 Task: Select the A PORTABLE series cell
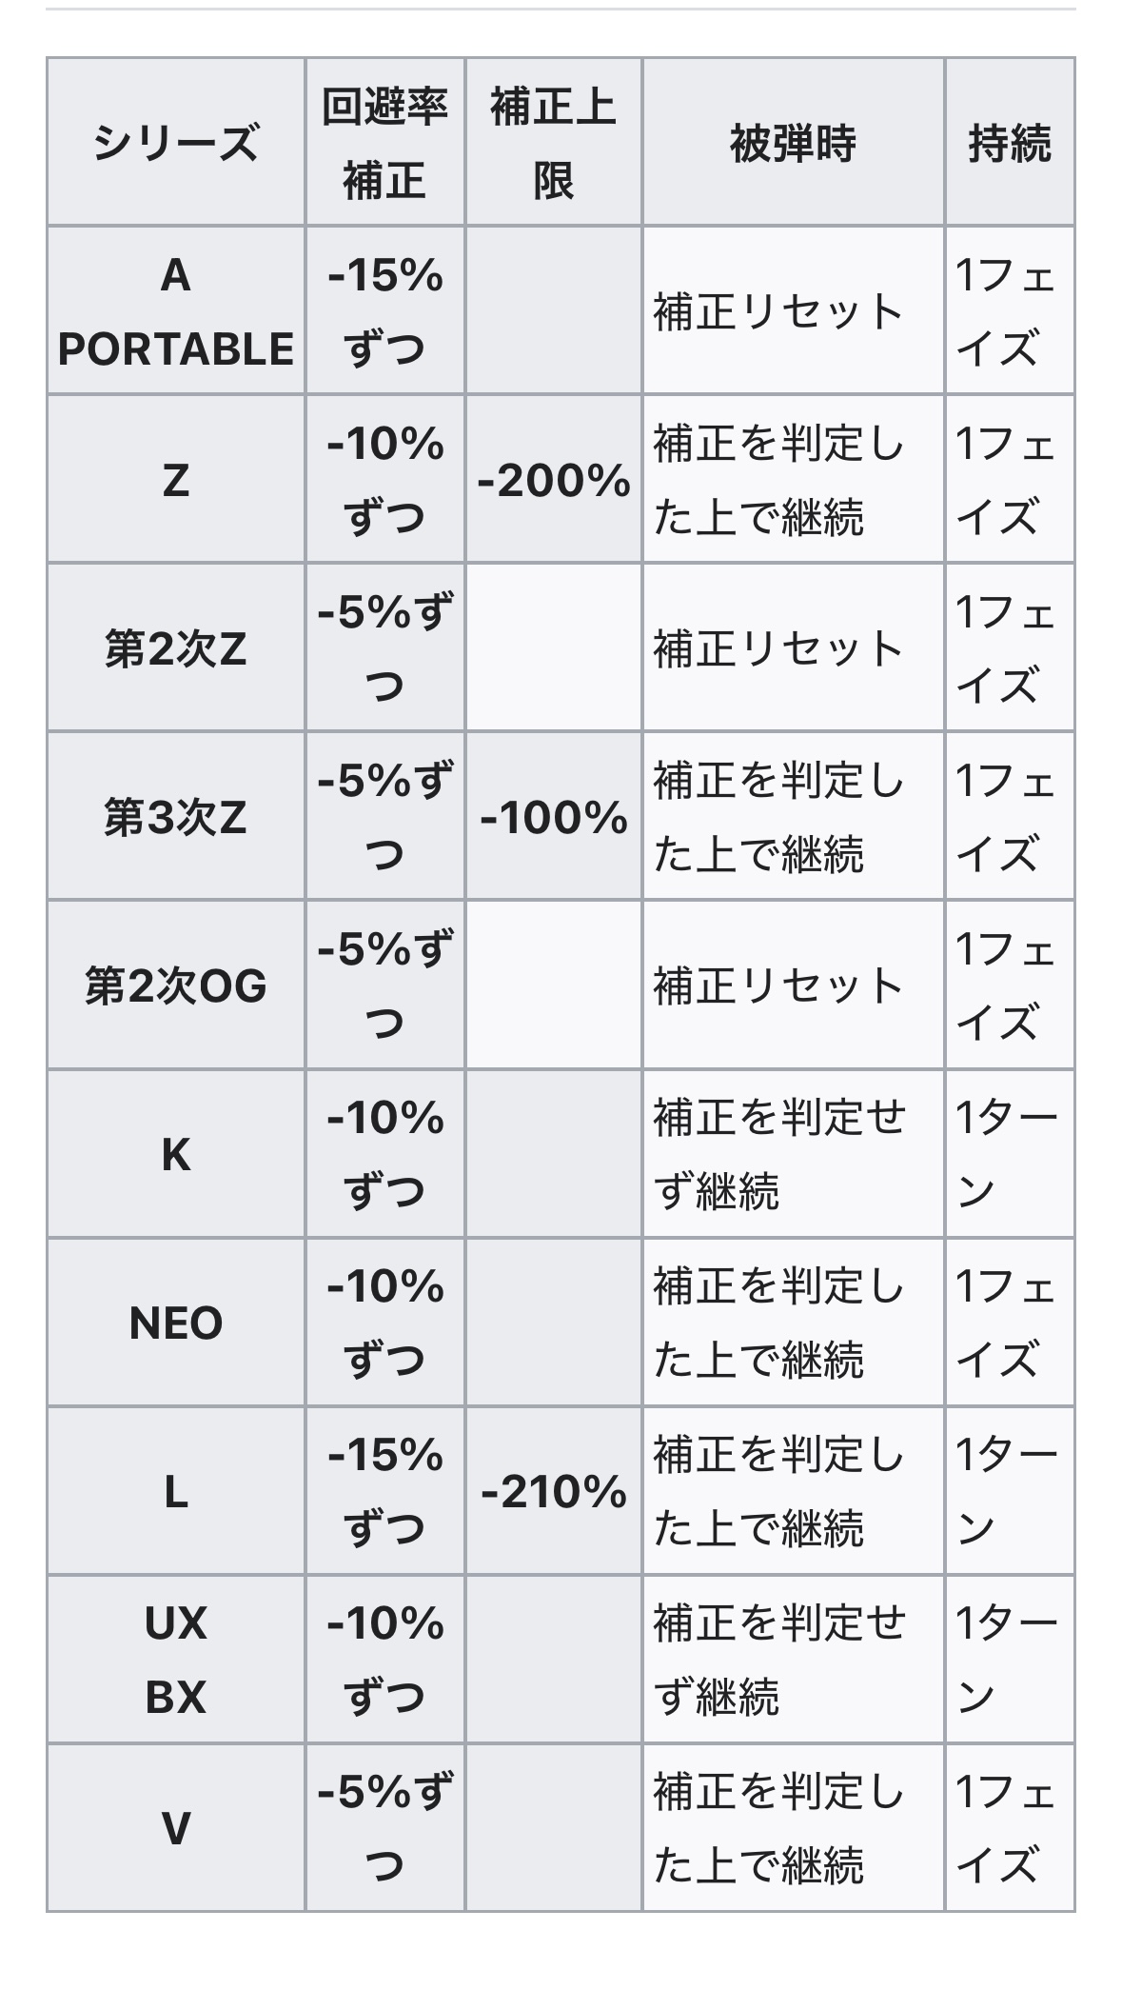[176, 311]
